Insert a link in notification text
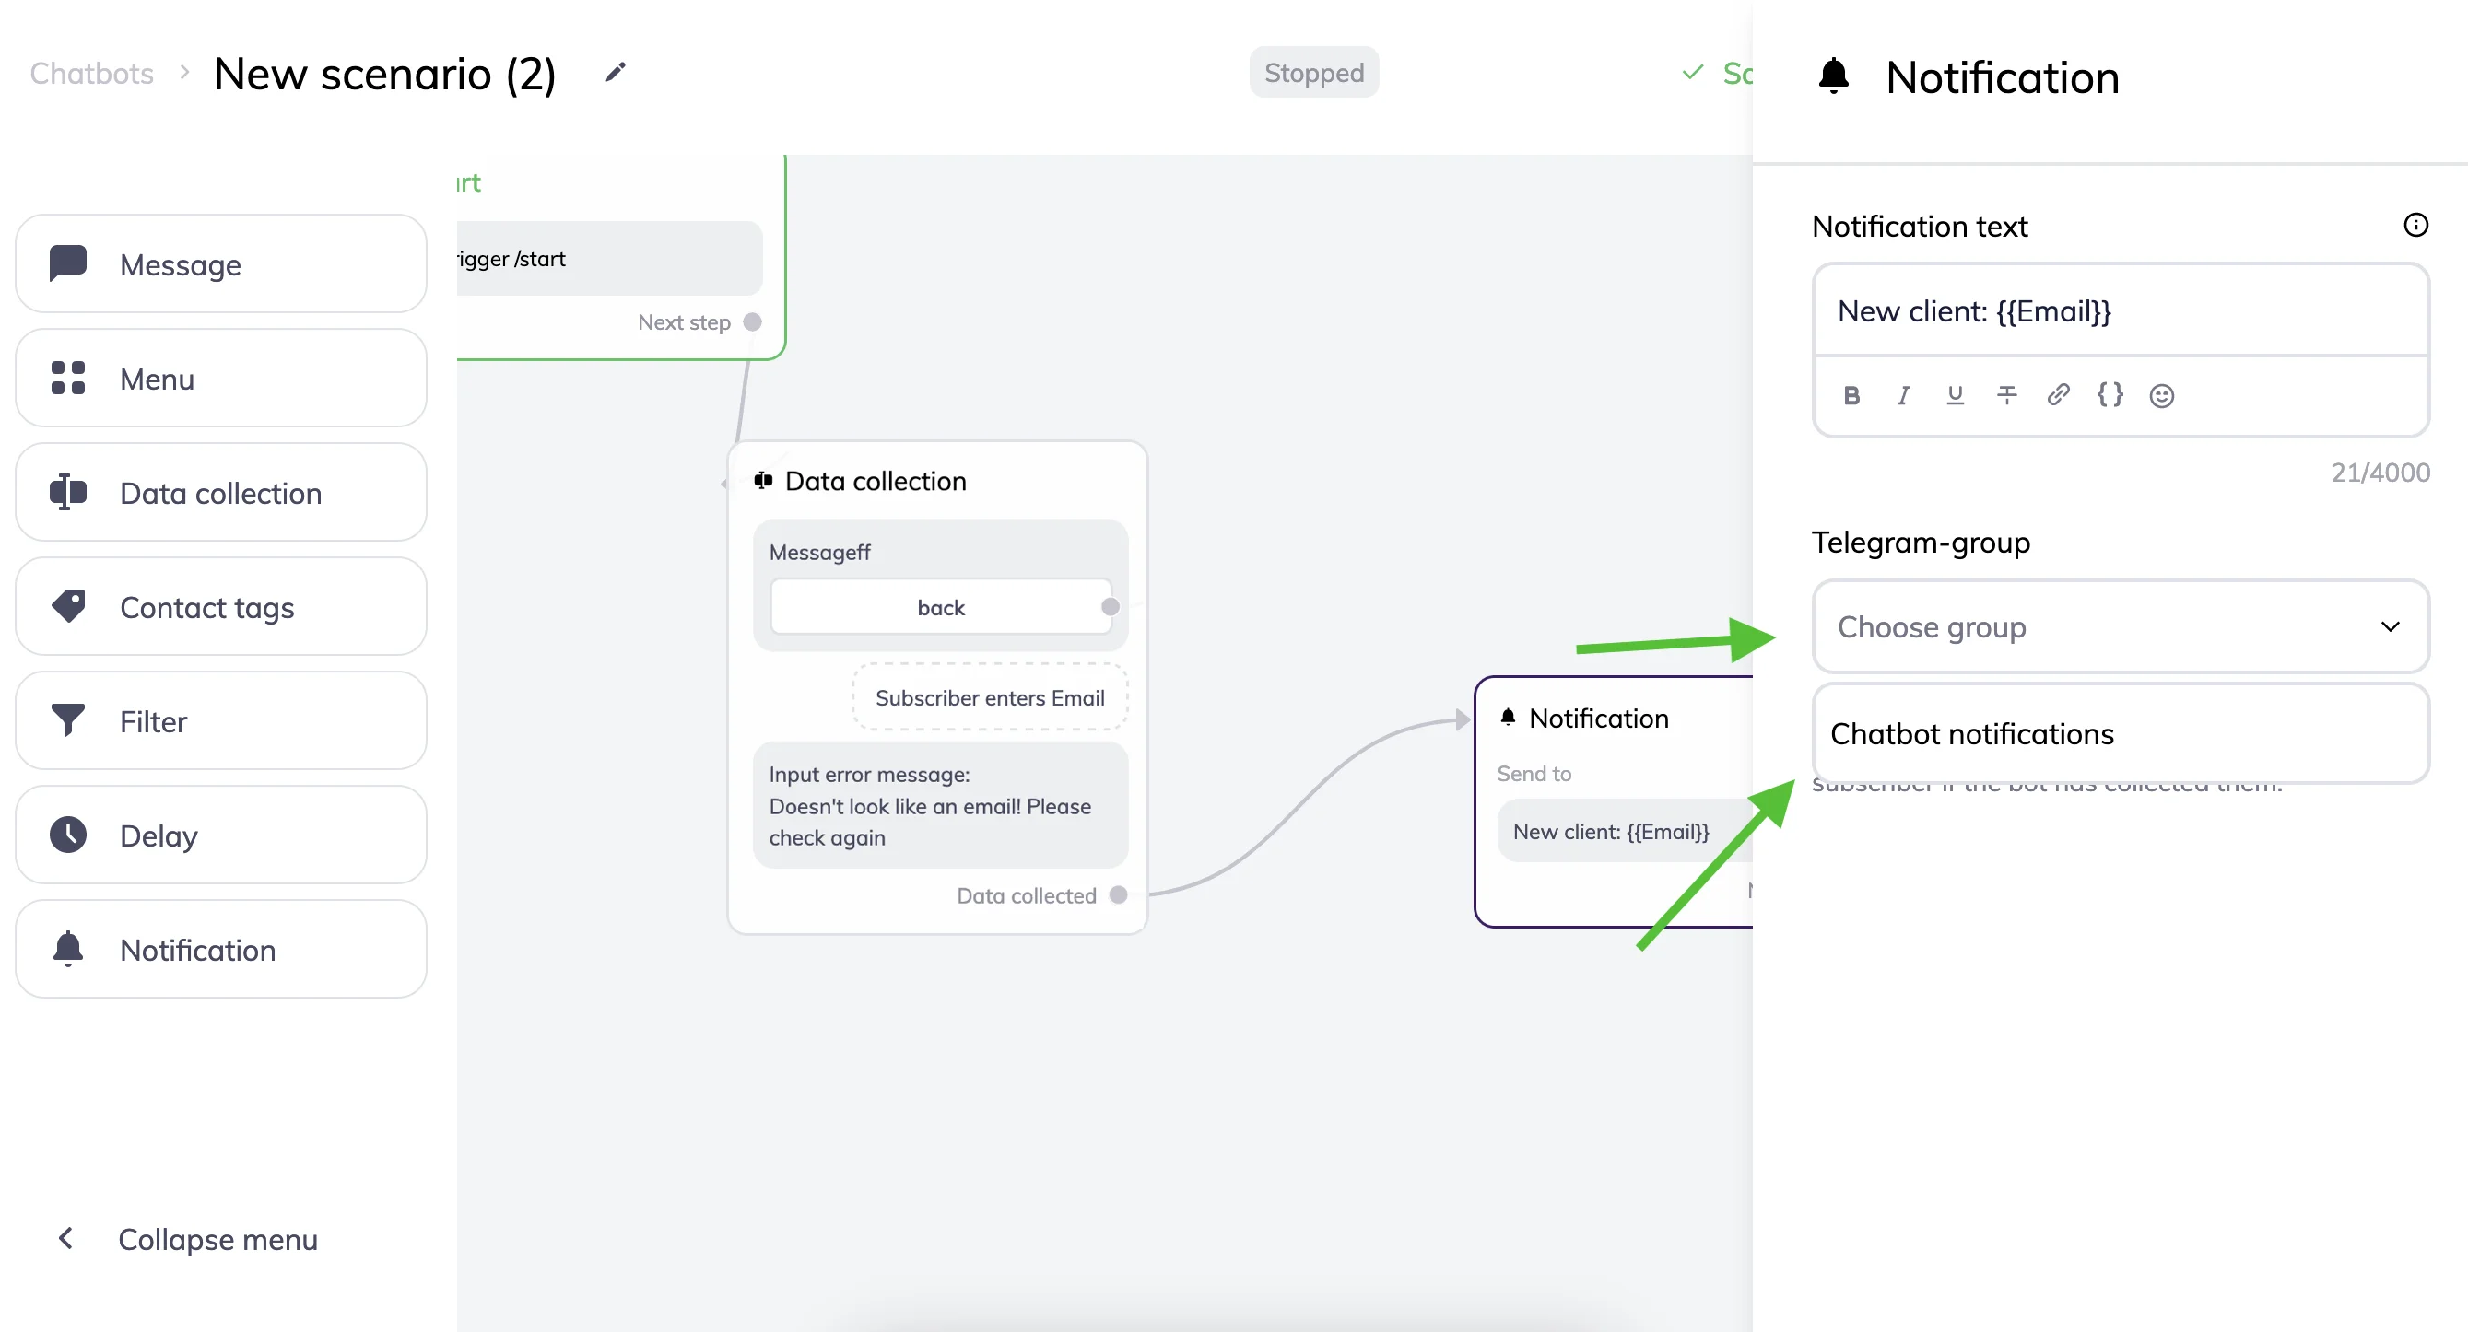 click(x=2058, y=395)
